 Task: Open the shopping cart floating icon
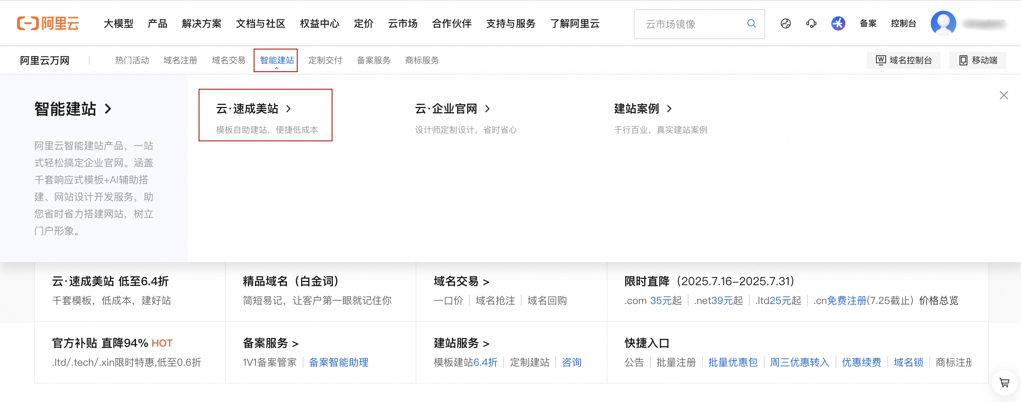(x=1004, y=382)
